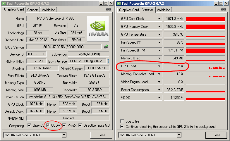Click the camera screenshot icon in left window
The height and width of the screenshot is (141, 230).
point(109,9)
